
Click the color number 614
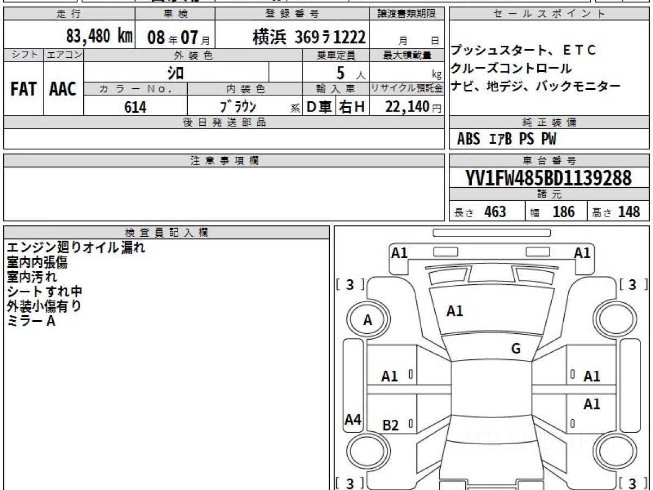pos(135,107)
